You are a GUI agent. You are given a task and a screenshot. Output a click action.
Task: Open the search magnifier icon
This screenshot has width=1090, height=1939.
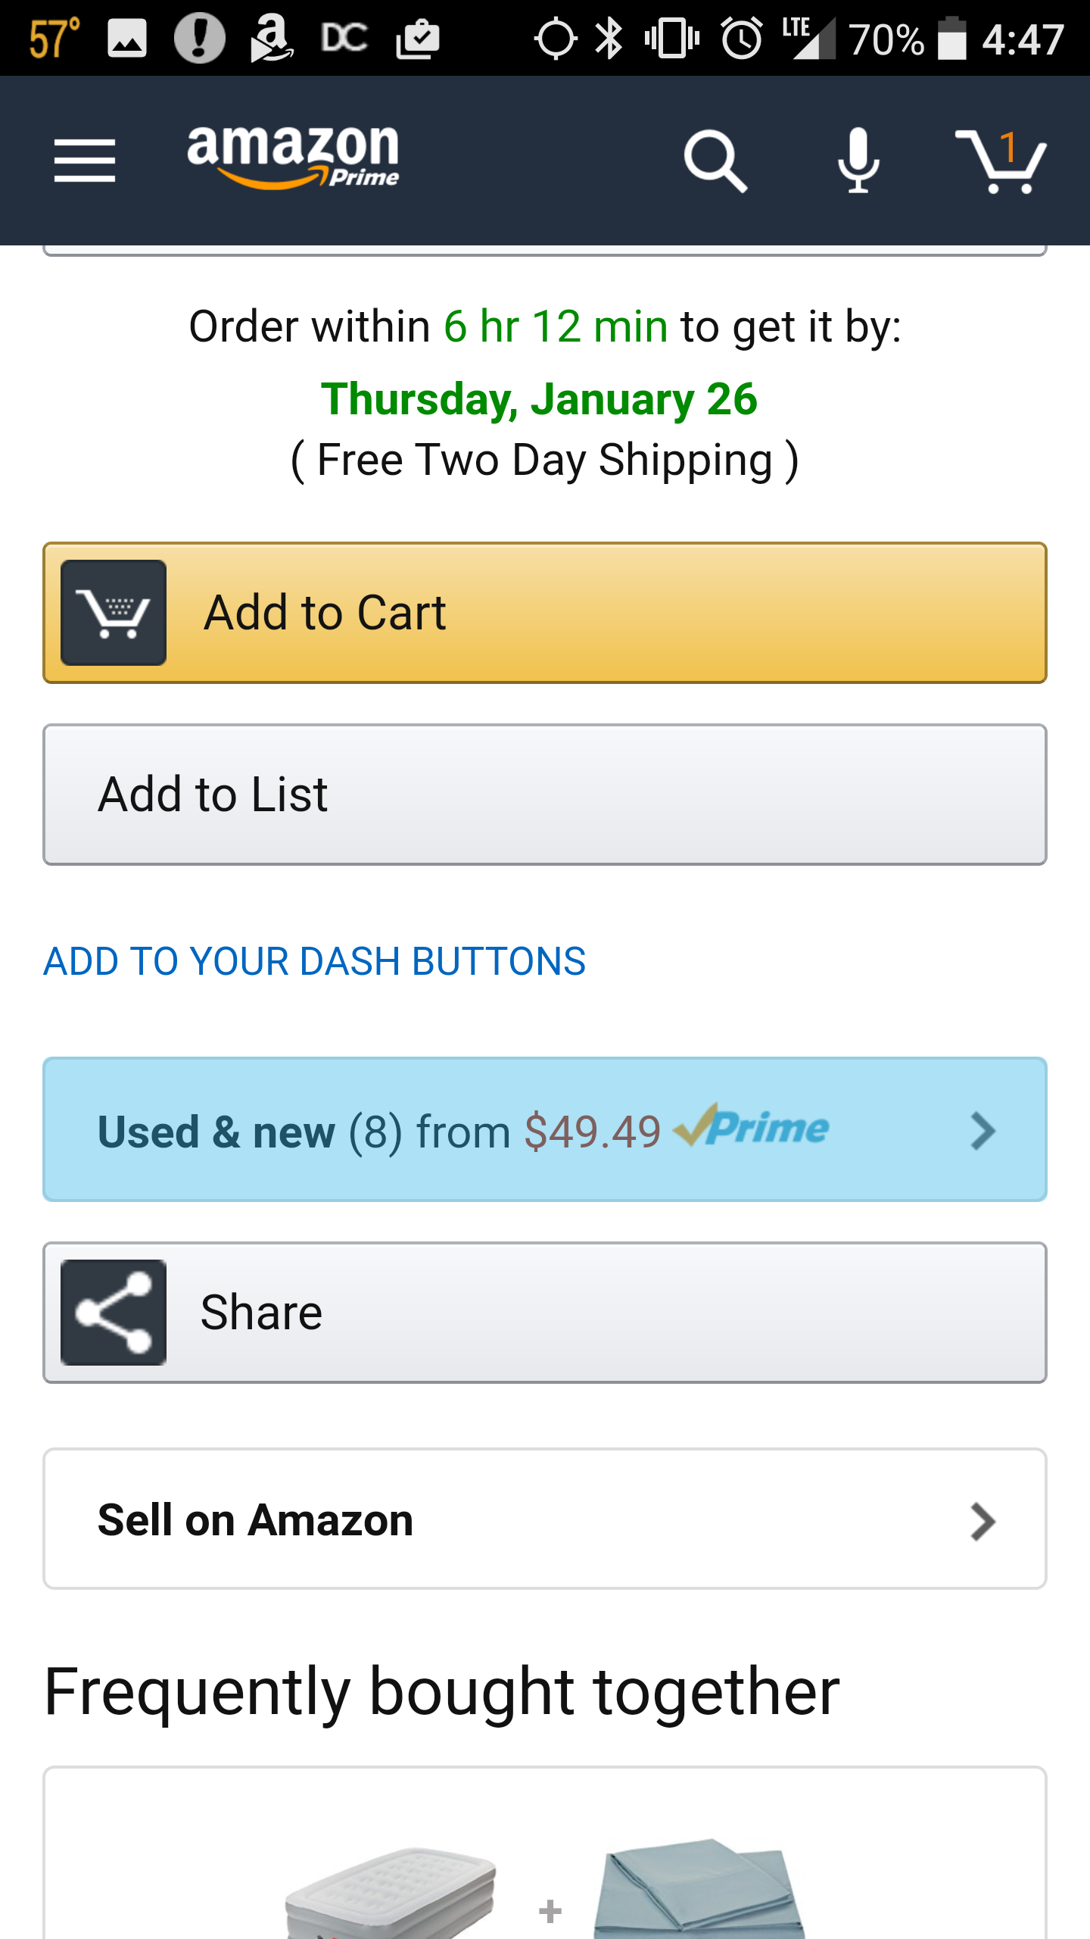coord(715,161)
